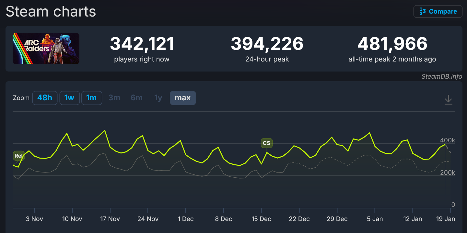
Task: Select the 48h zoom range
Action: point(45,98)
